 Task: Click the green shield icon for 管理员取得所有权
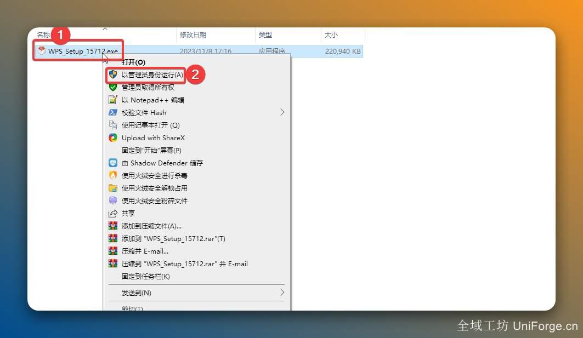click(x=113, y=87)
